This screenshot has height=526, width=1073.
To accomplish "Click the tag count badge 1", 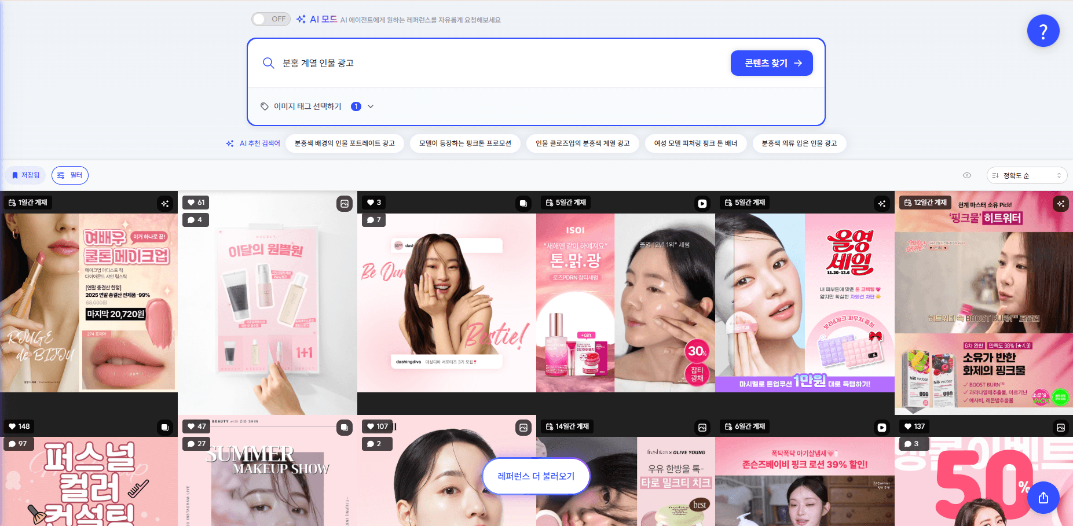I will (x=356, y=106).
